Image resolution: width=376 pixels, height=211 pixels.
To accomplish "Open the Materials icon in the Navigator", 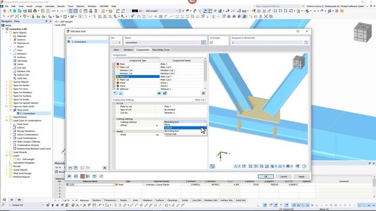I will pyautogui.click(x=15, y=36).
